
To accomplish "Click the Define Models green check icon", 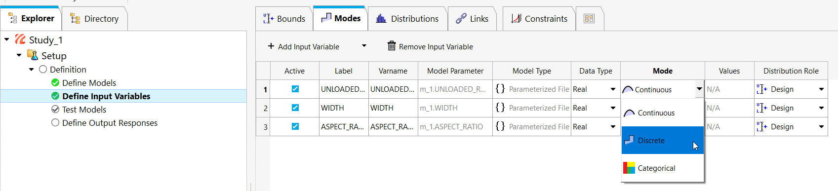I will click(55, 83).
